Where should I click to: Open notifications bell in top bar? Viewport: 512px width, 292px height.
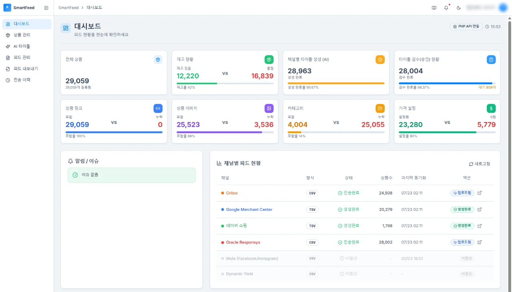[x=446, y=8]
